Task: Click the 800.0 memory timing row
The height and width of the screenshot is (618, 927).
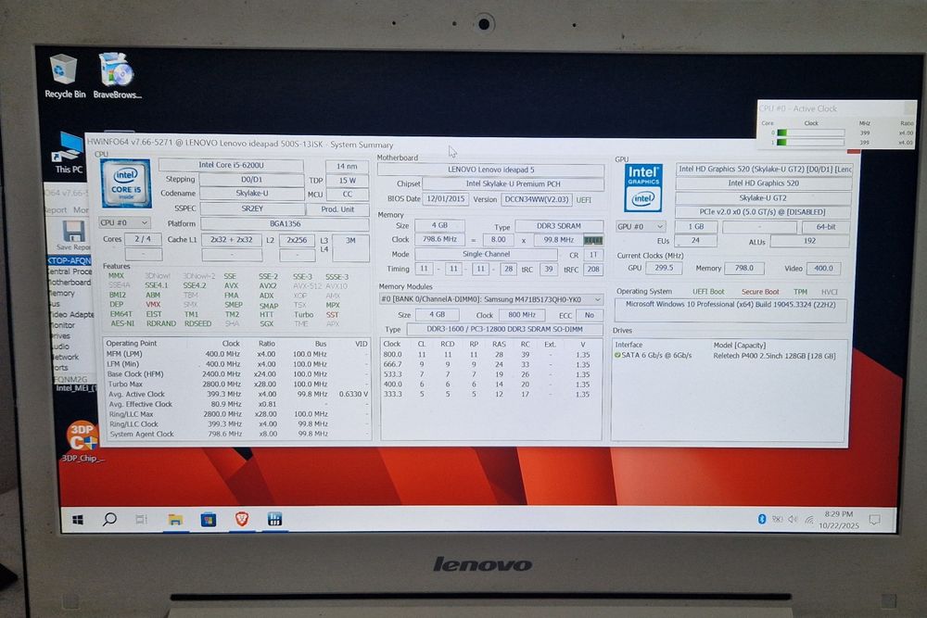Action: click(x=490, y=355)
